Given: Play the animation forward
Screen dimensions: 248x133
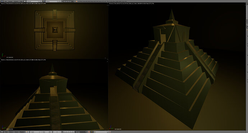Looking at the screenshot, I should (x=70, y=132).
